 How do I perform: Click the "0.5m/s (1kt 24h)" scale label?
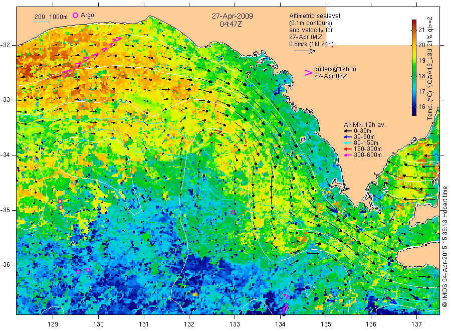[x=312, y=44]
